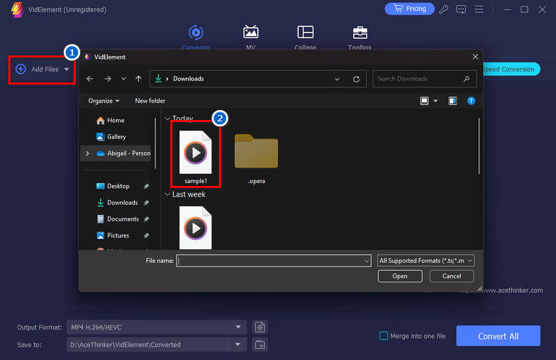Screen dimensions: 556x360
Task: Change the view layout icon
Action: click(424, 101)
